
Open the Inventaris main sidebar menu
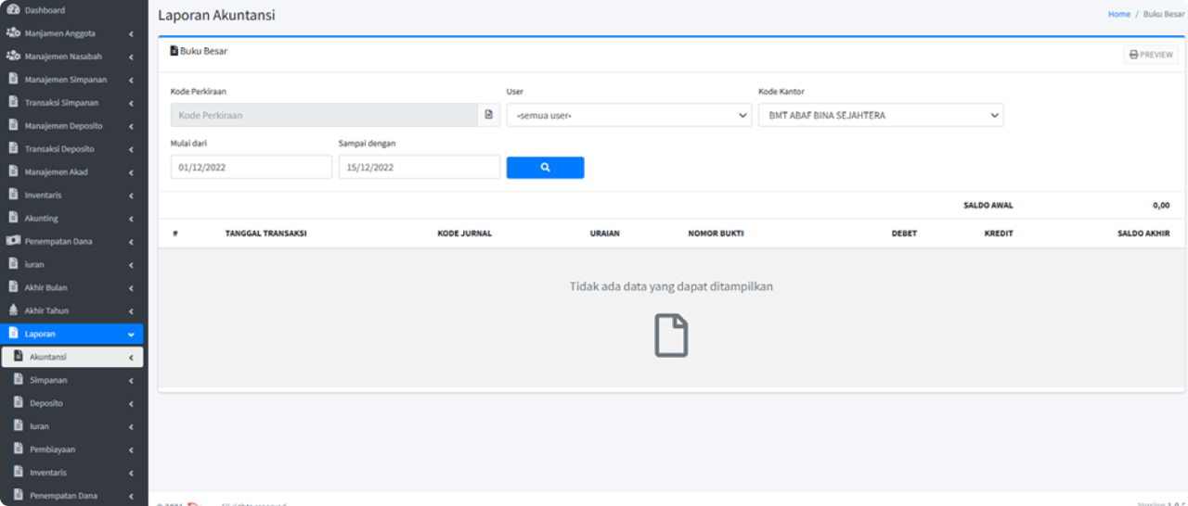pos(44,195)
